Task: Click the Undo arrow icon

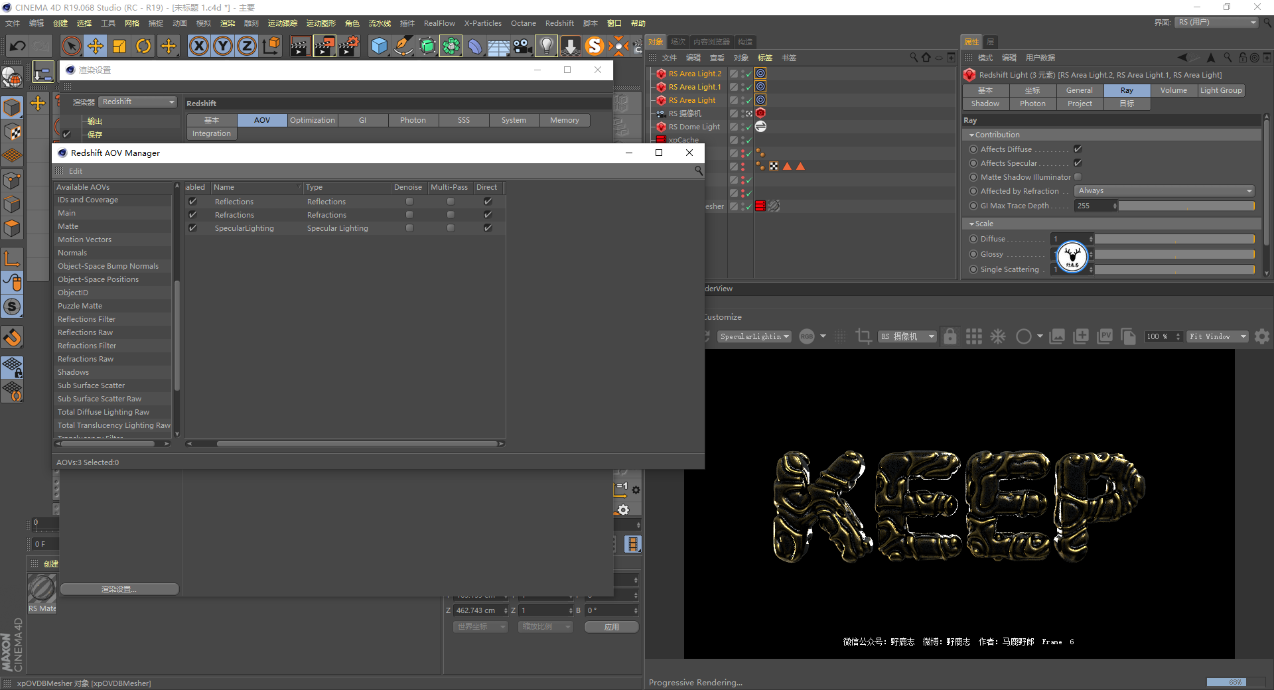Action: (18, 46)
